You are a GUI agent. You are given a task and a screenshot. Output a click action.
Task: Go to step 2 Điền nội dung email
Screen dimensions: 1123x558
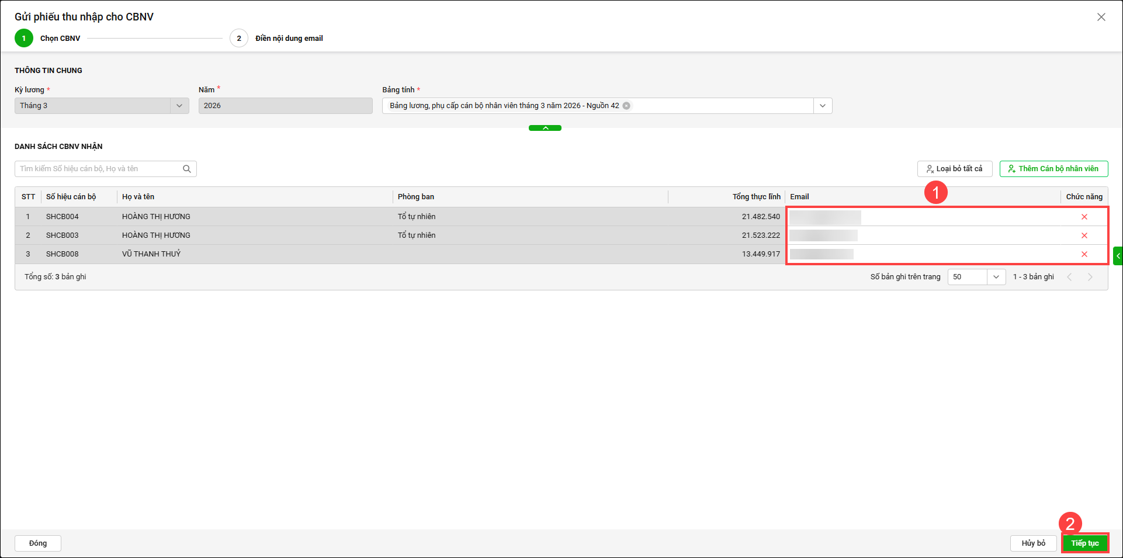click(239, 39)
